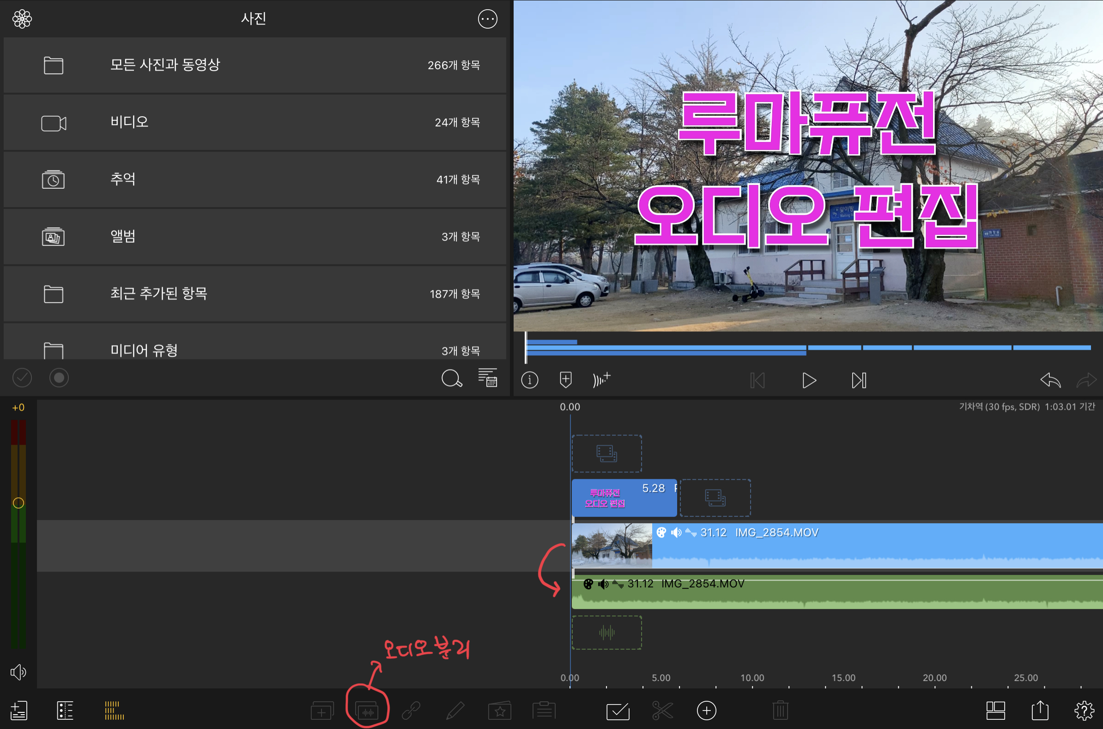Click the master volume slider knob
Viewport: 1103px width, 729px height.
(x=18, y=503)
